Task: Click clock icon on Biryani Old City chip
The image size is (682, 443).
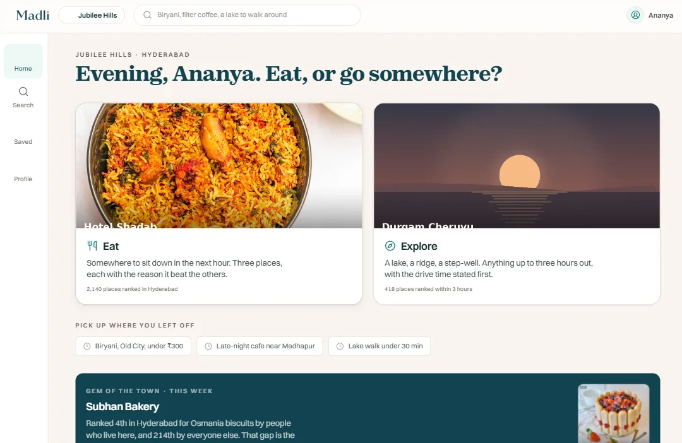Action: pyautogui.click(x=87, y=346)
